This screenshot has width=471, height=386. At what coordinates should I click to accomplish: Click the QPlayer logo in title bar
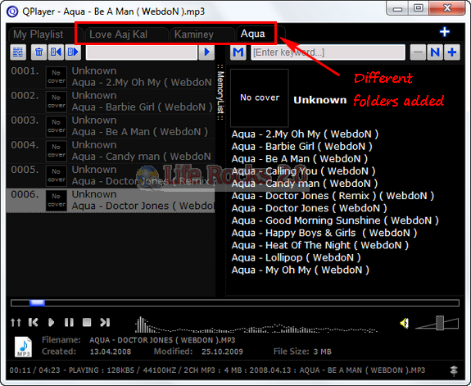12,11
